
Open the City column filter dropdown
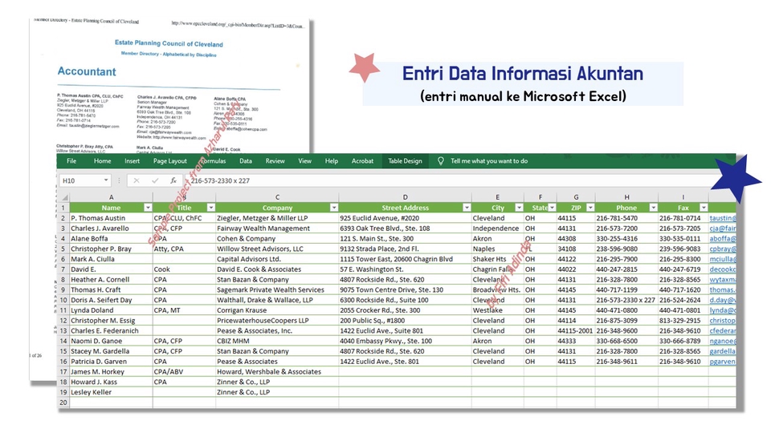point(519,208)
